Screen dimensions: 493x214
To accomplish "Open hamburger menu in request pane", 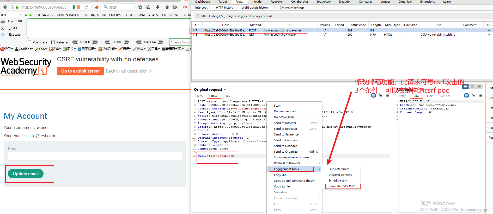I will click(x=387, y=96).
